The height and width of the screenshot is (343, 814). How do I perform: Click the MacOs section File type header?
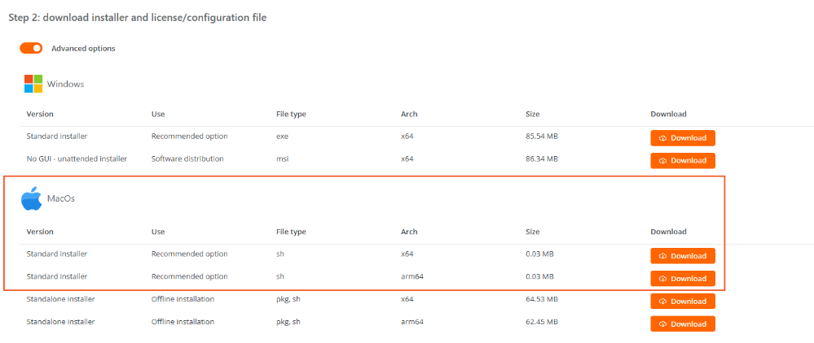291,232
